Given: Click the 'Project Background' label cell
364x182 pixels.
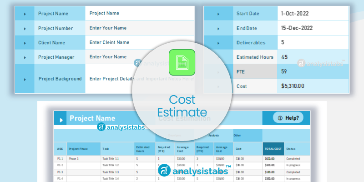Looking at the screenshot, I should point(60,79).
